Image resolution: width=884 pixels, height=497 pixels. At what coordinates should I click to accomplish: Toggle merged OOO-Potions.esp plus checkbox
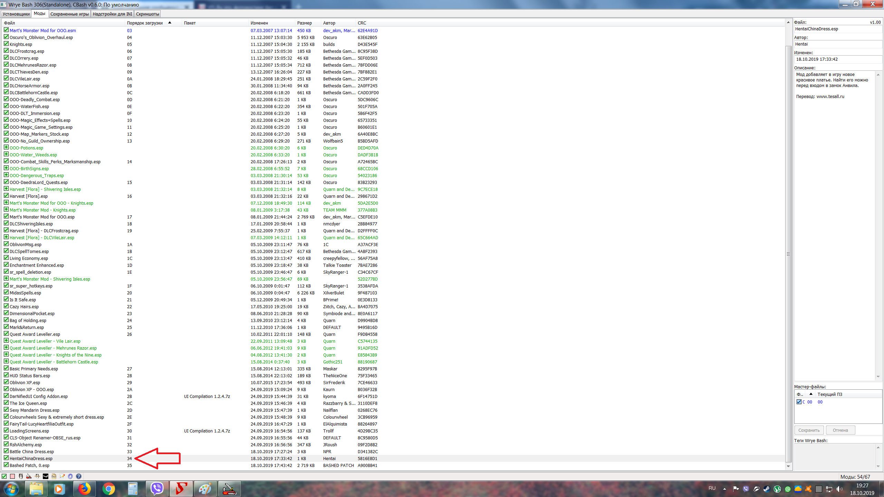[6, 147]
